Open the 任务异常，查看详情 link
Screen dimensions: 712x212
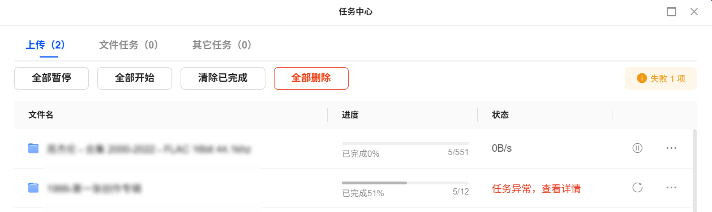tap(537, 189)
